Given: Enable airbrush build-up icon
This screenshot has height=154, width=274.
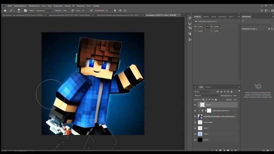Looking at the screenshot, I should pyautogui.click(x=91, y=11).
